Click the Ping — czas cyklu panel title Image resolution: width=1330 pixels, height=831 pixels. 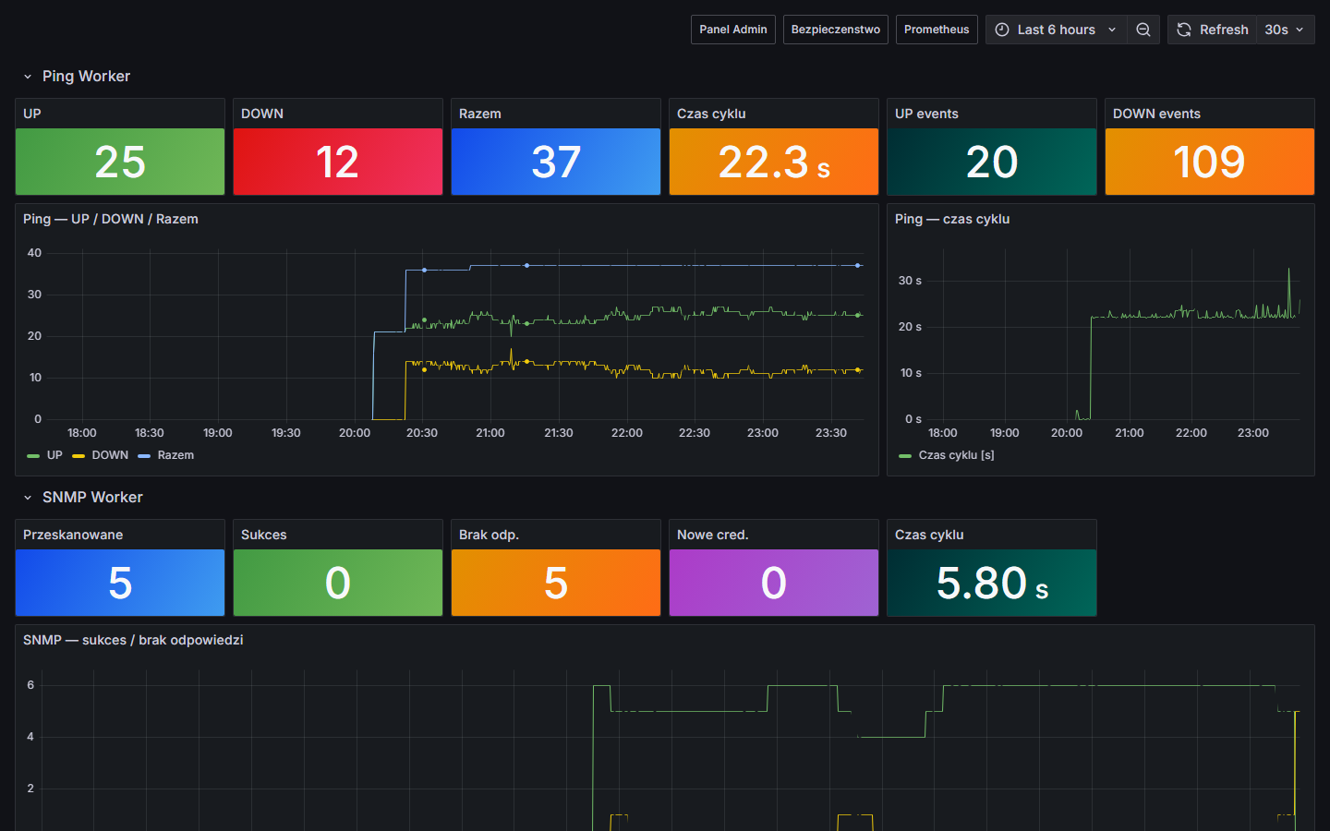pos(951,219)
